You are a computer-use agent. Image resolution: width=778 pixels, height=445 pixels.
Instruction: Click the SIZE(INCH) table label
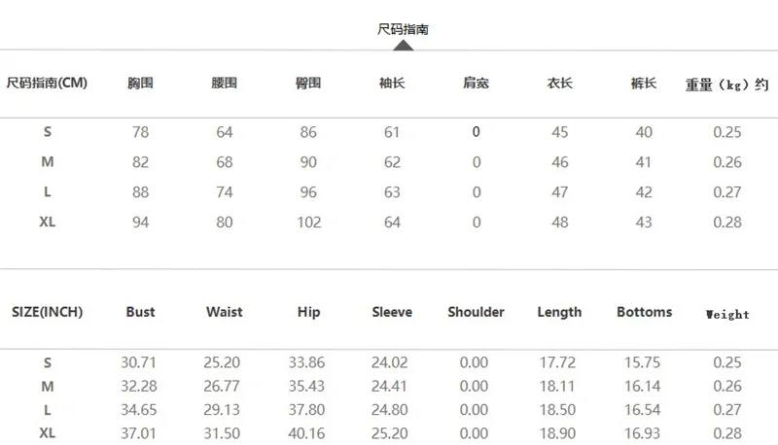click(x=47, y=313)
